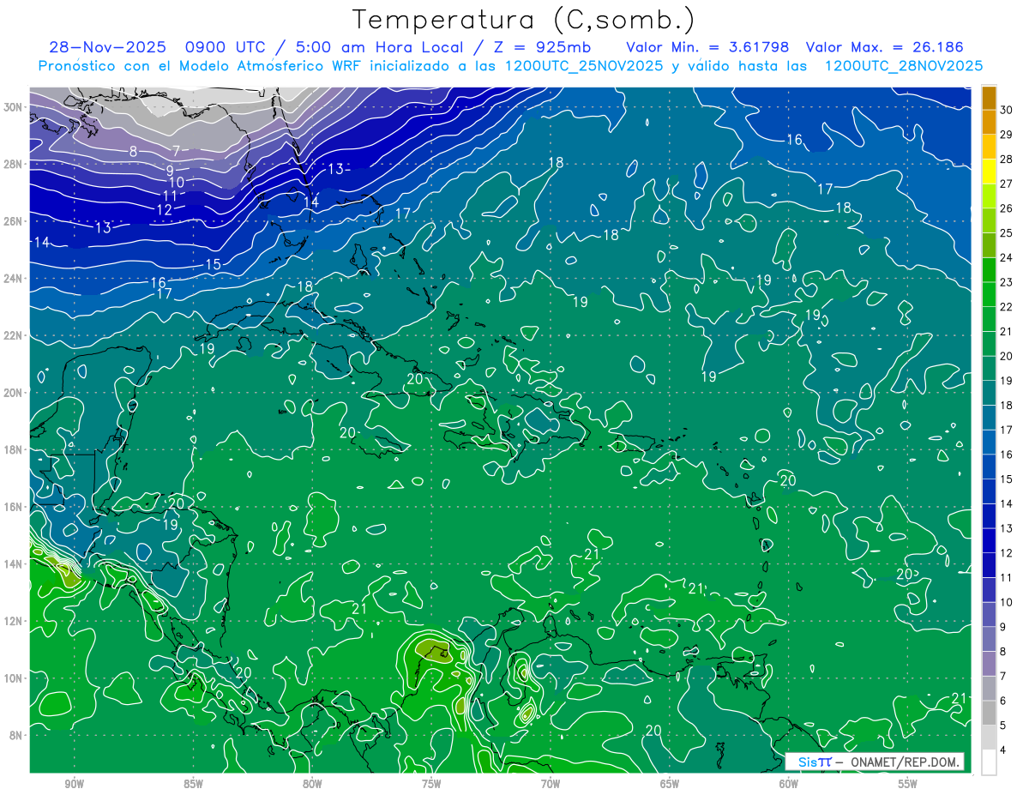Click the white bottom swatch of the color scale
1029x795 pixels.
(990, 762)
